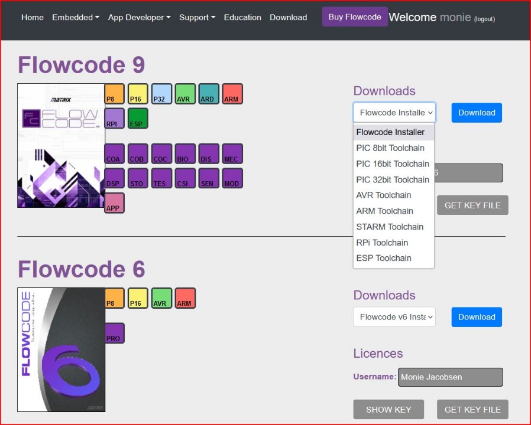531x425 pixels.
Task: Click the COC component pack badge
Action: (x=161, y=153)
